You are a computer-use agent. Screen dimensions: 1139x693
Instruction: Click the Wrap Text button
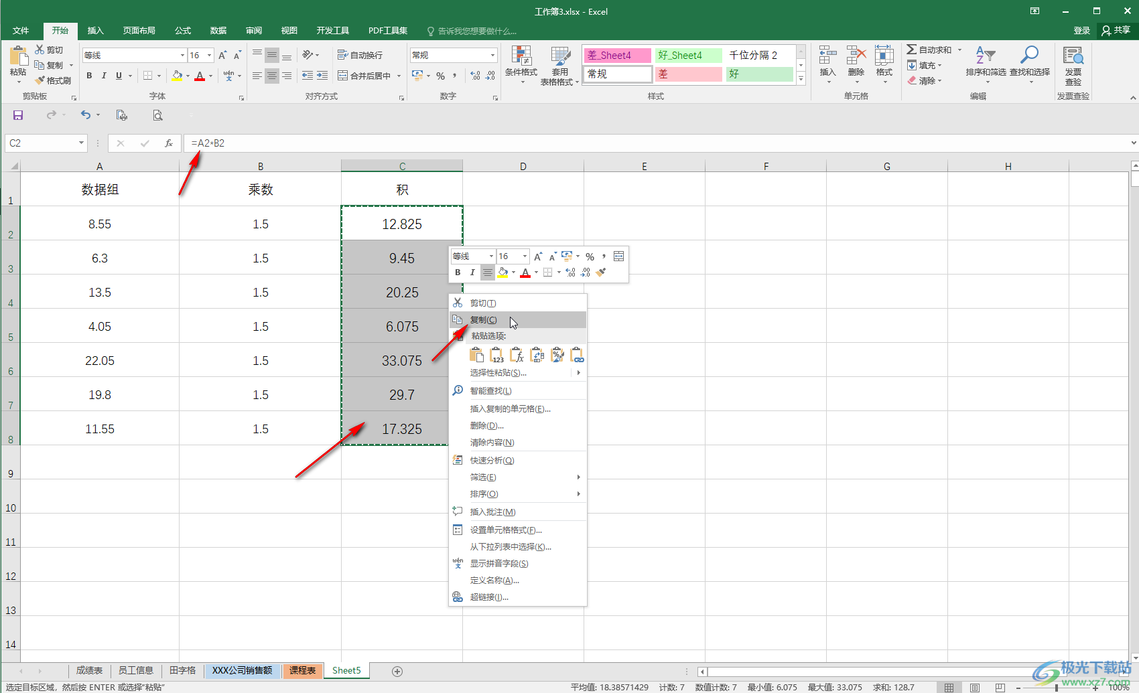[x=360, y=56]
